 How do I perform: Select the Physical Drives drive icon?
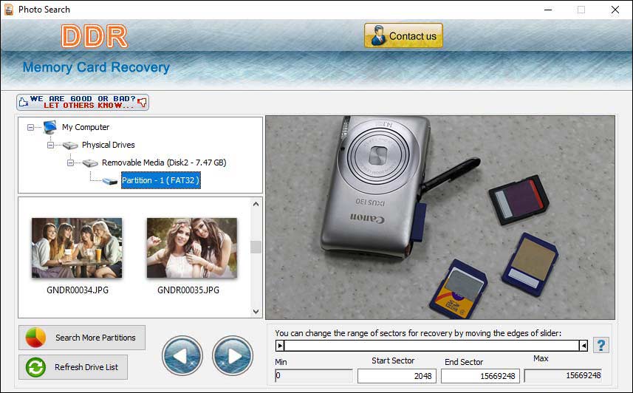click(70, 145)
